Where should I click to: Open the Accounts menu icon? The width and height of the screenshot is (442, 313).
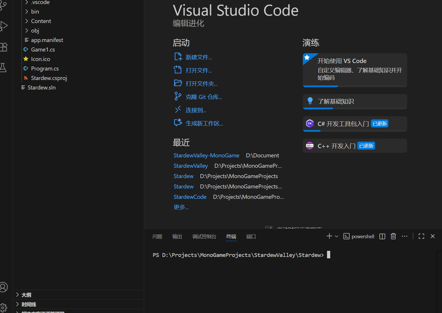tap(3, 287)
